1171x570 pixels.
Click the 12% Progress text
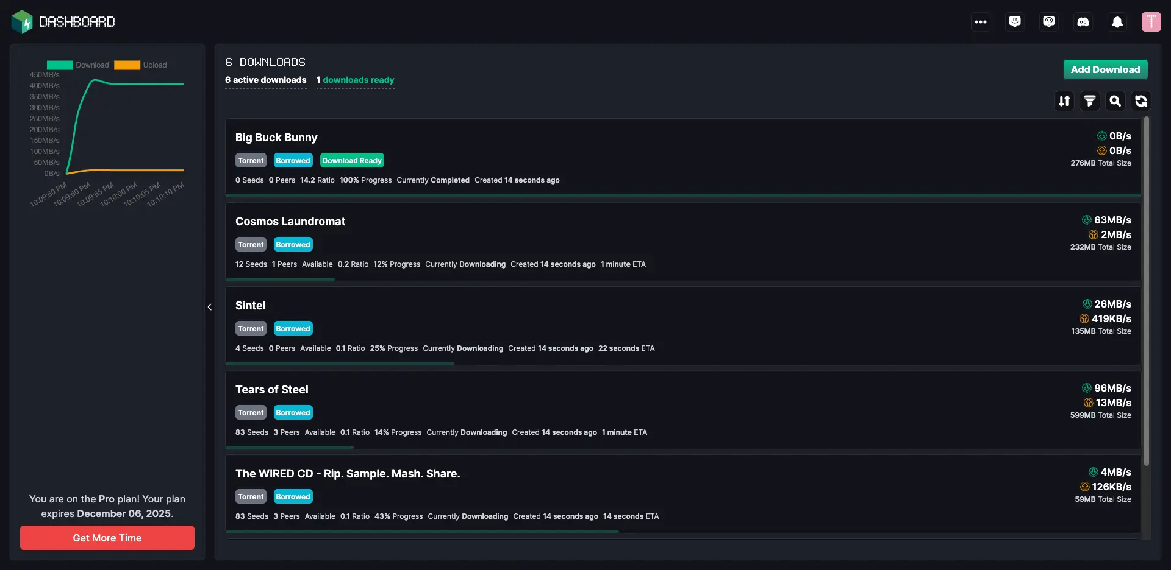397,264
